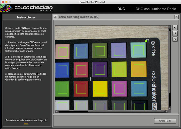
Task: Select the add crop marks pointer tool
Action: click(175, 28)
